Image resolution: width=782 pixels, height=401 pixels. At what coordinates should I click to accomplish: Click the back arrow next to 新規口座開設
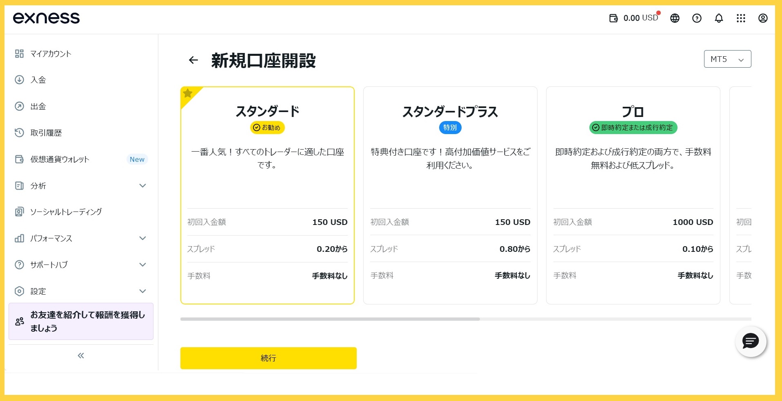[193, 60]
